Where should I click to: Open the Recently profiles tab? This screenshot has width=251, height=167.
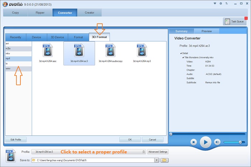click(15, 37)
